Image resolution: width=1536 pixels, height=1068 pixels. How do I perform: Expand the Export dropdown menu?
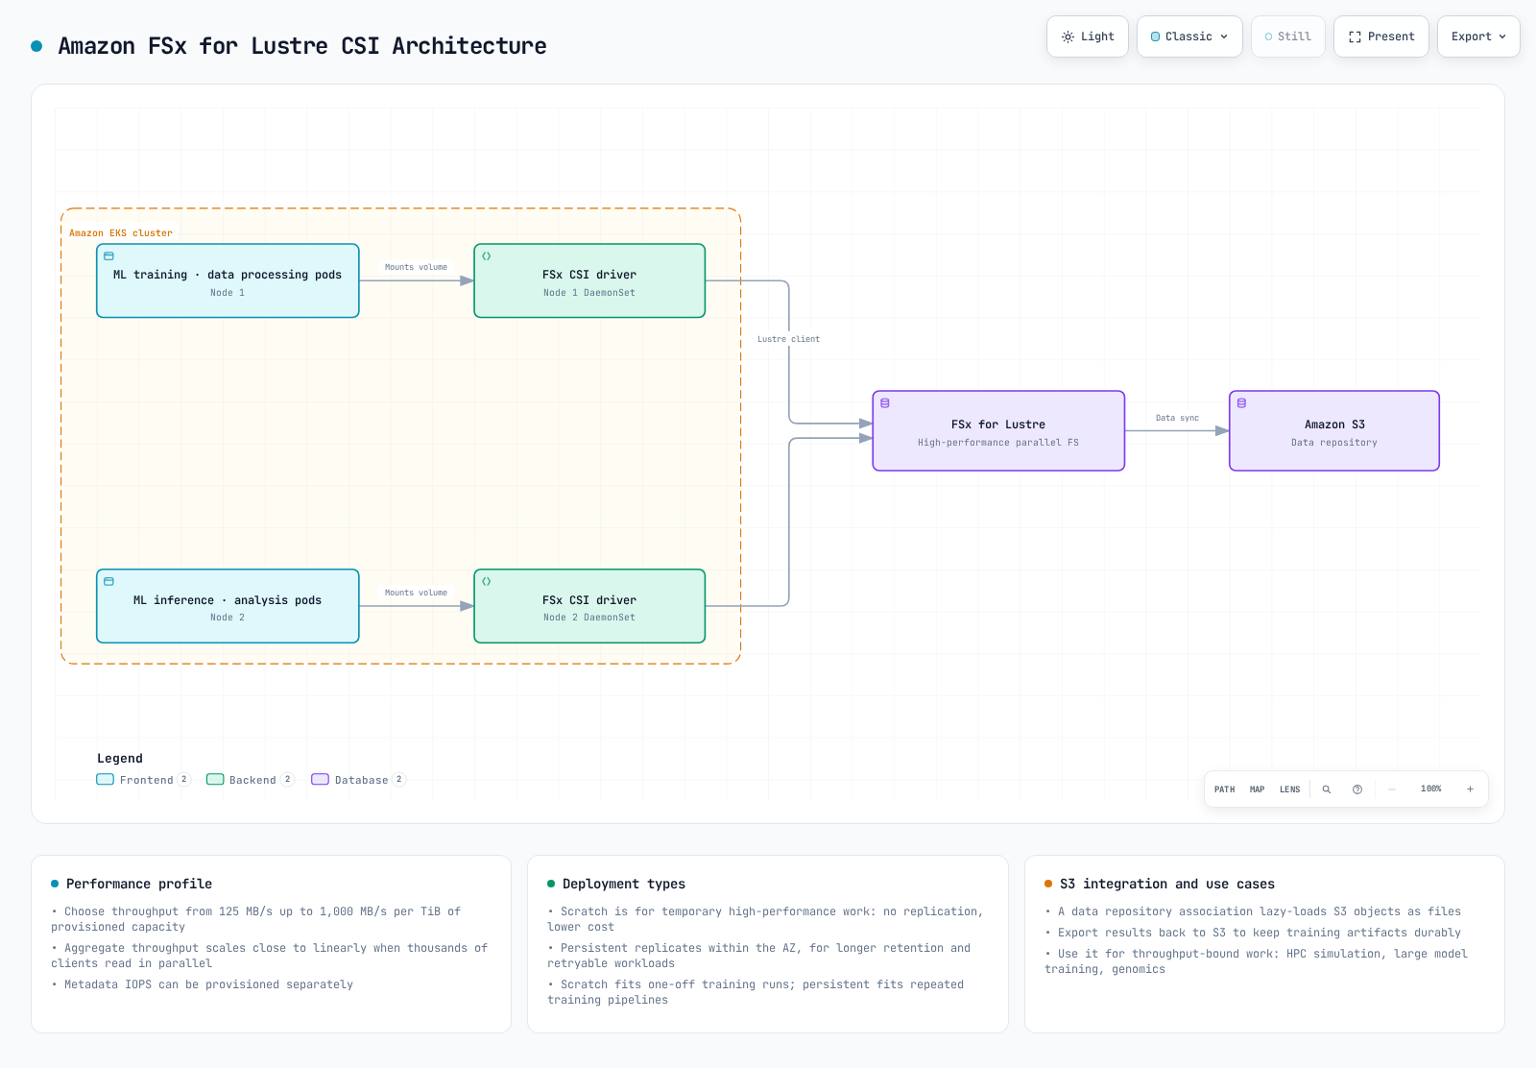(1478, 36)
